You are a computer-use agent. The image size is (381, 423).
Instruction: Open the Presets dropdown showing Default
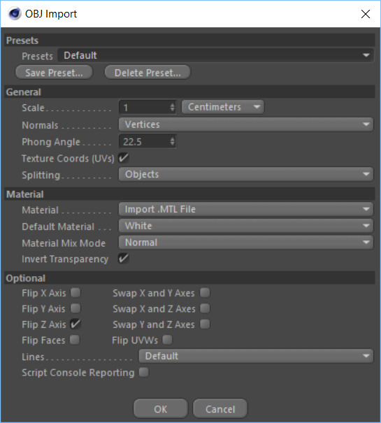(215, 55)
